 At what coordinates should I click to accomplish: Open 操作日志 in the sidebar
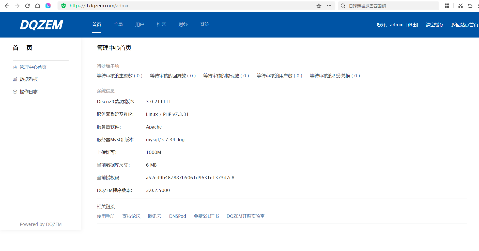[x=29, y=92]
